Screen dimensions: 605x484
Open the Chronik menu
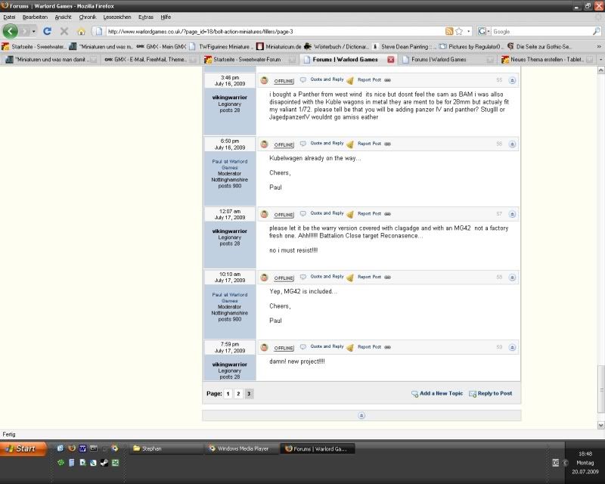88,17
